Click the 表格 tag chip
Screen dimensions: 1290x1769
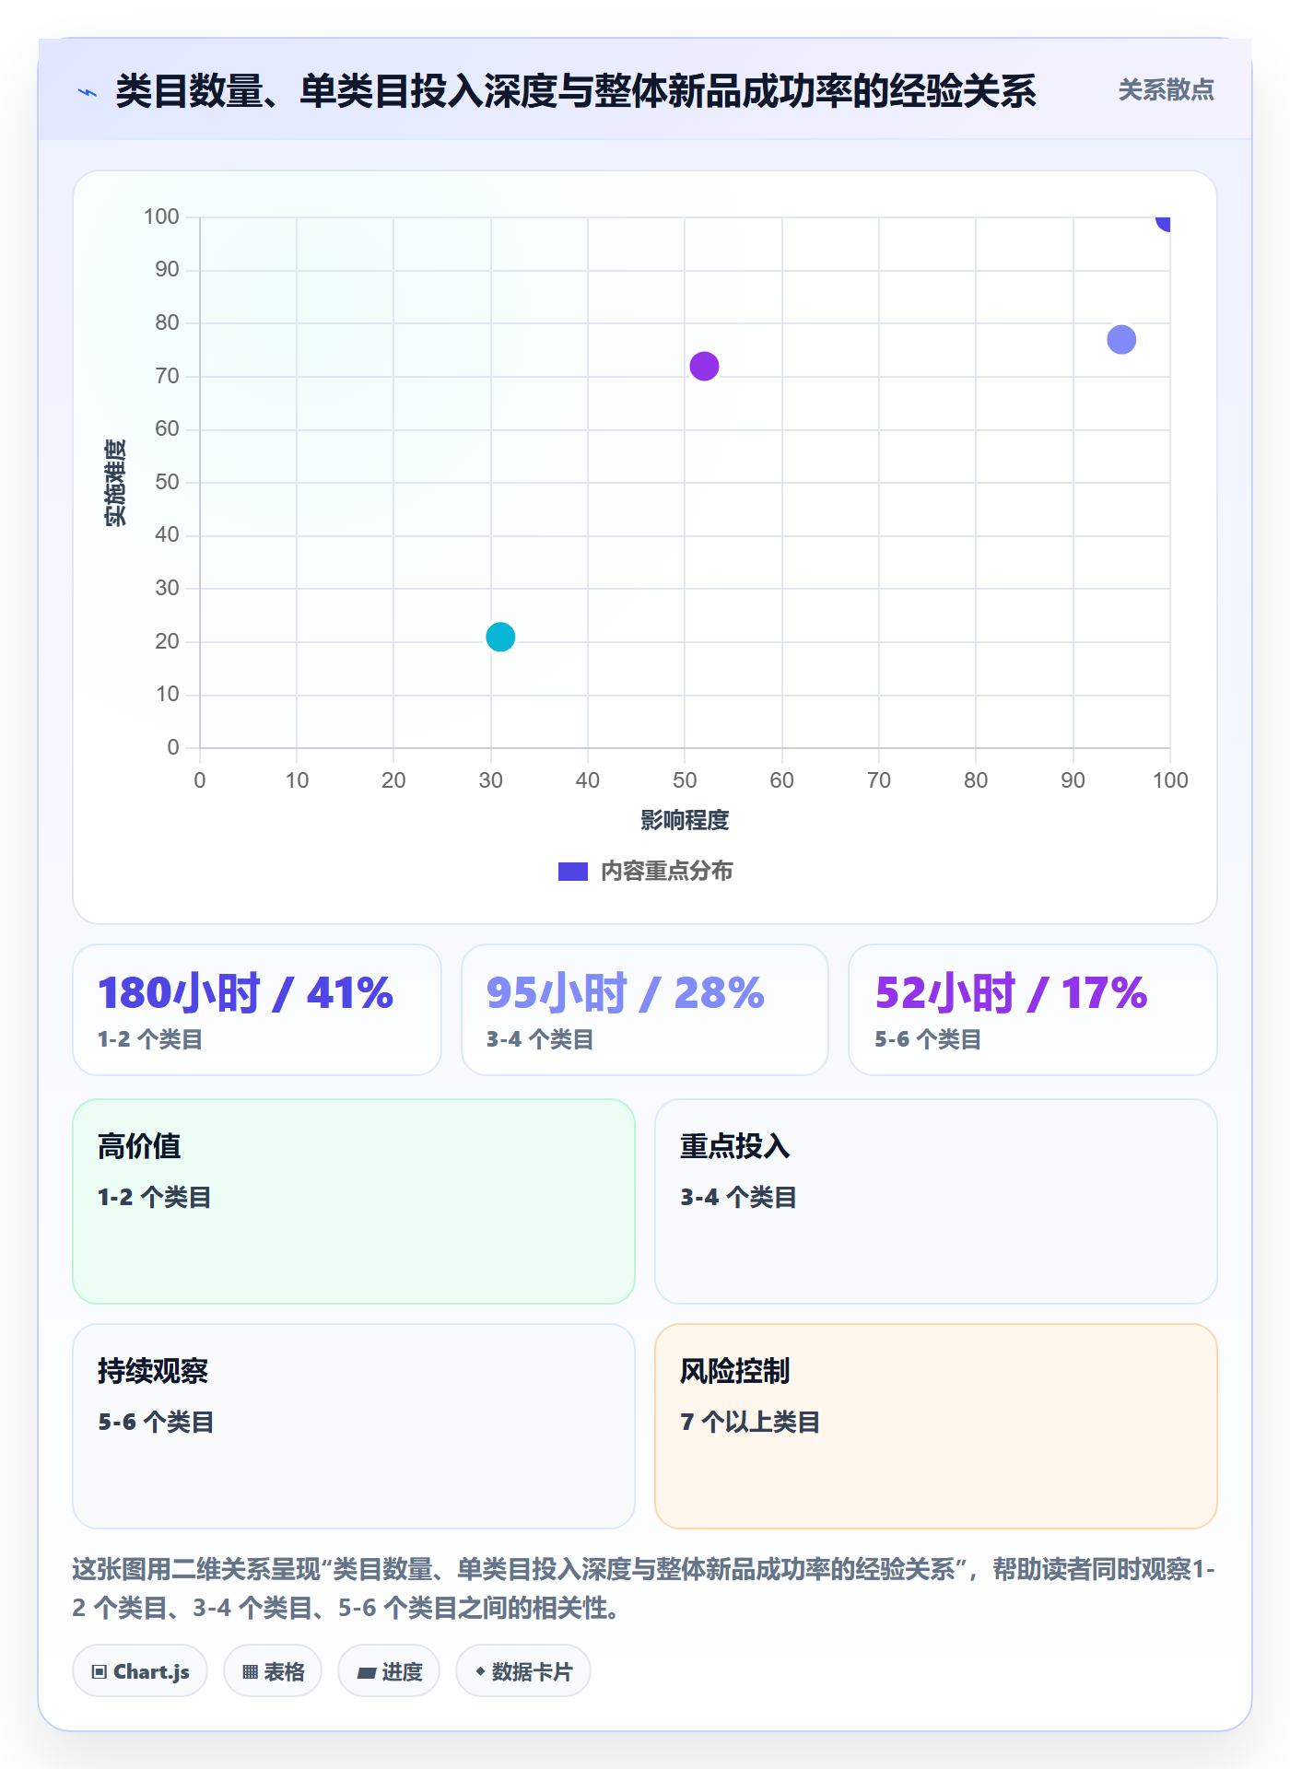(x=273, y=1671)
